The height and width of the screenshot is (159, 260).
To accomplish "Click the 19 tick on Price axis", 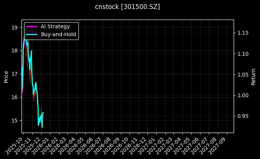I will (x=15, y=27).
